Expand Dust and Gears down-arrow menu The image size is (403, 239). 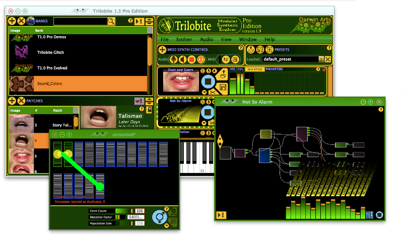[204, 92]
